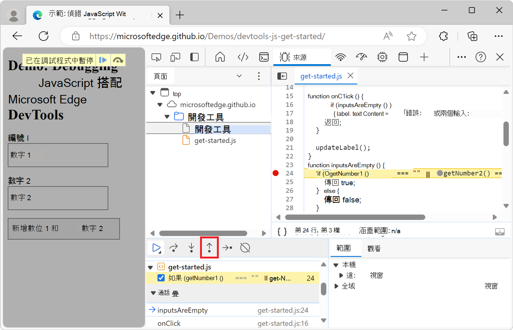This screenshot has height=330, width=513.
Task: Open the Application tool icon
Action: click(x=403, y=57)
